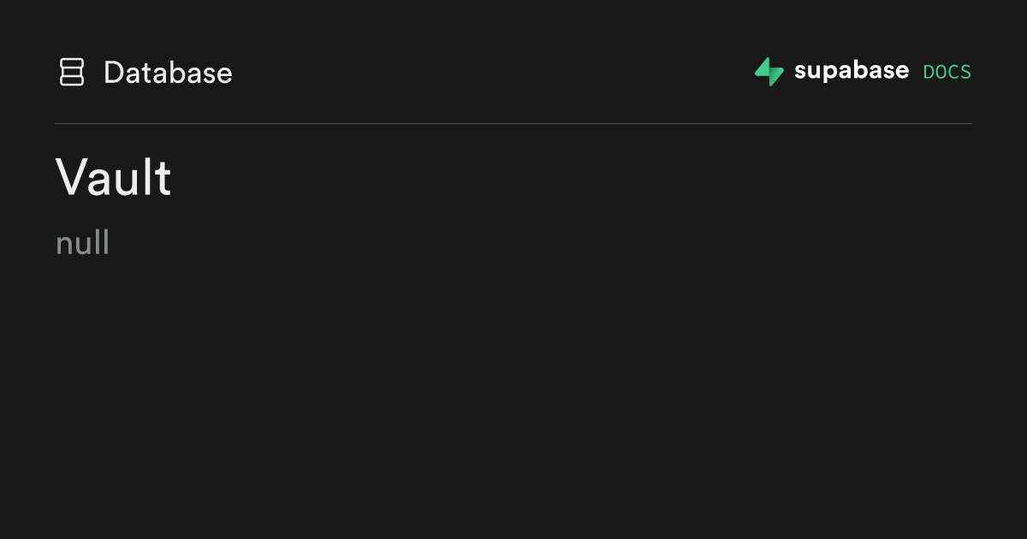Image resolution: width=1027 pixels, height=539 pixels.
Task: Click the gray null subtitle text
Action: click(82, 244)
